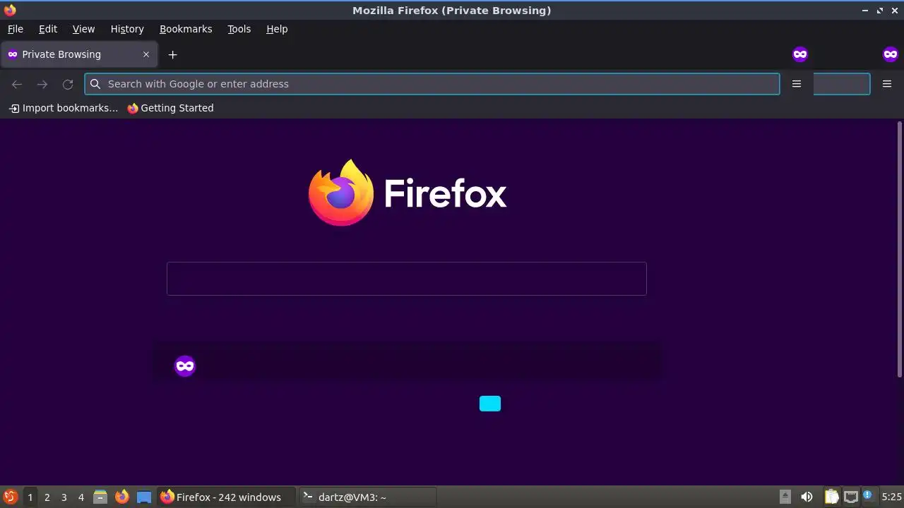The image size is (904, 508).
Task: Reload the current page
Action: [x=68, y=84]
